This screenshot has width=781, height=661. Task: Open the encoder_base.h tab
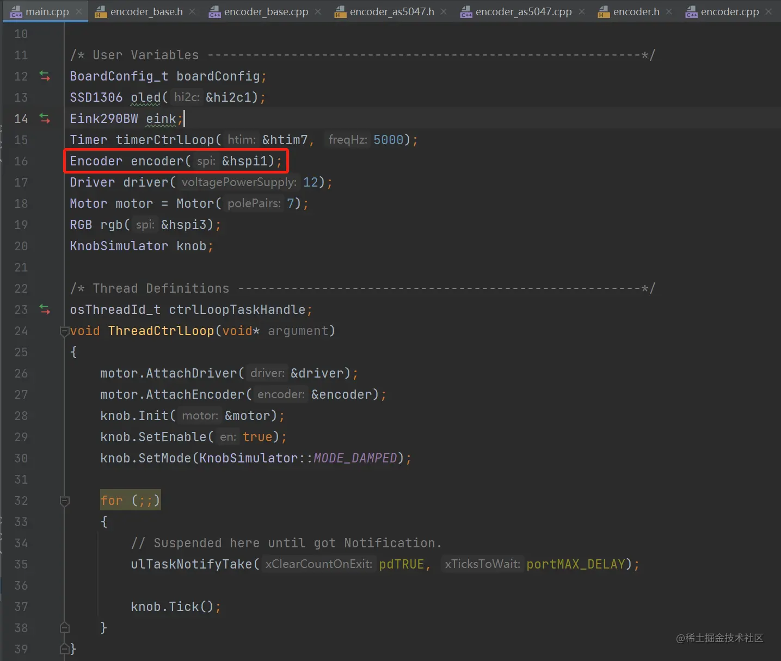click(x=146, y=11)
